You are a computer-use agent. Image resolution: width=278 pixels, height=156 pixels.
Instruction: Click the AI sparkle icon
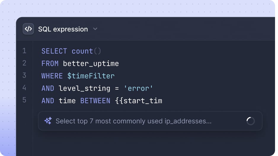pyautogui.click(x=48, y=121)
